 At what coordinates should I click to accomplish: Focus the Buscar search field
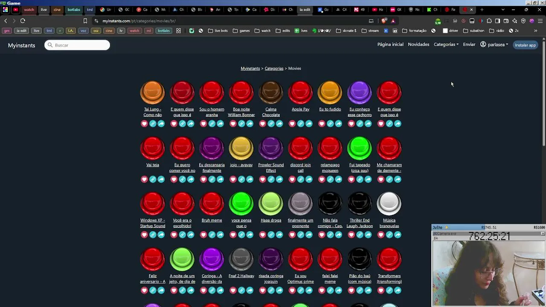pyautogui.click(x=77, y=45)
